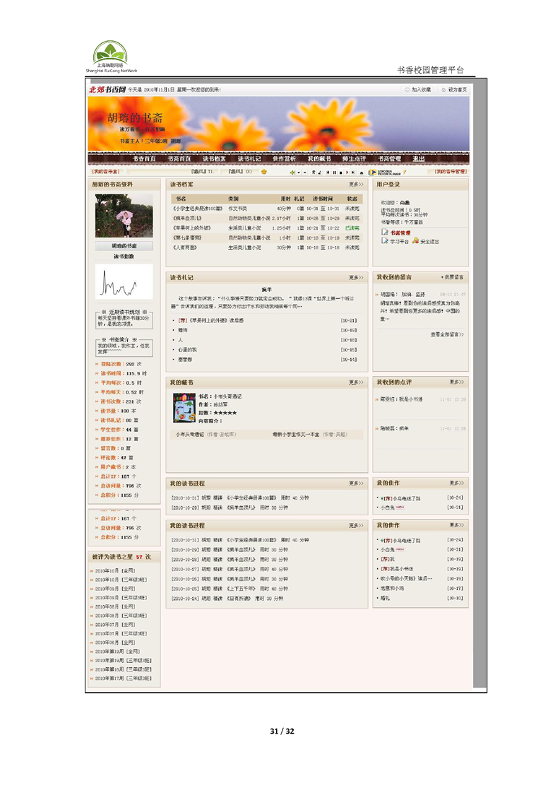Click the 安全退出 user icon
This screenshot has height=793, width=560.
tap(415, 241)
